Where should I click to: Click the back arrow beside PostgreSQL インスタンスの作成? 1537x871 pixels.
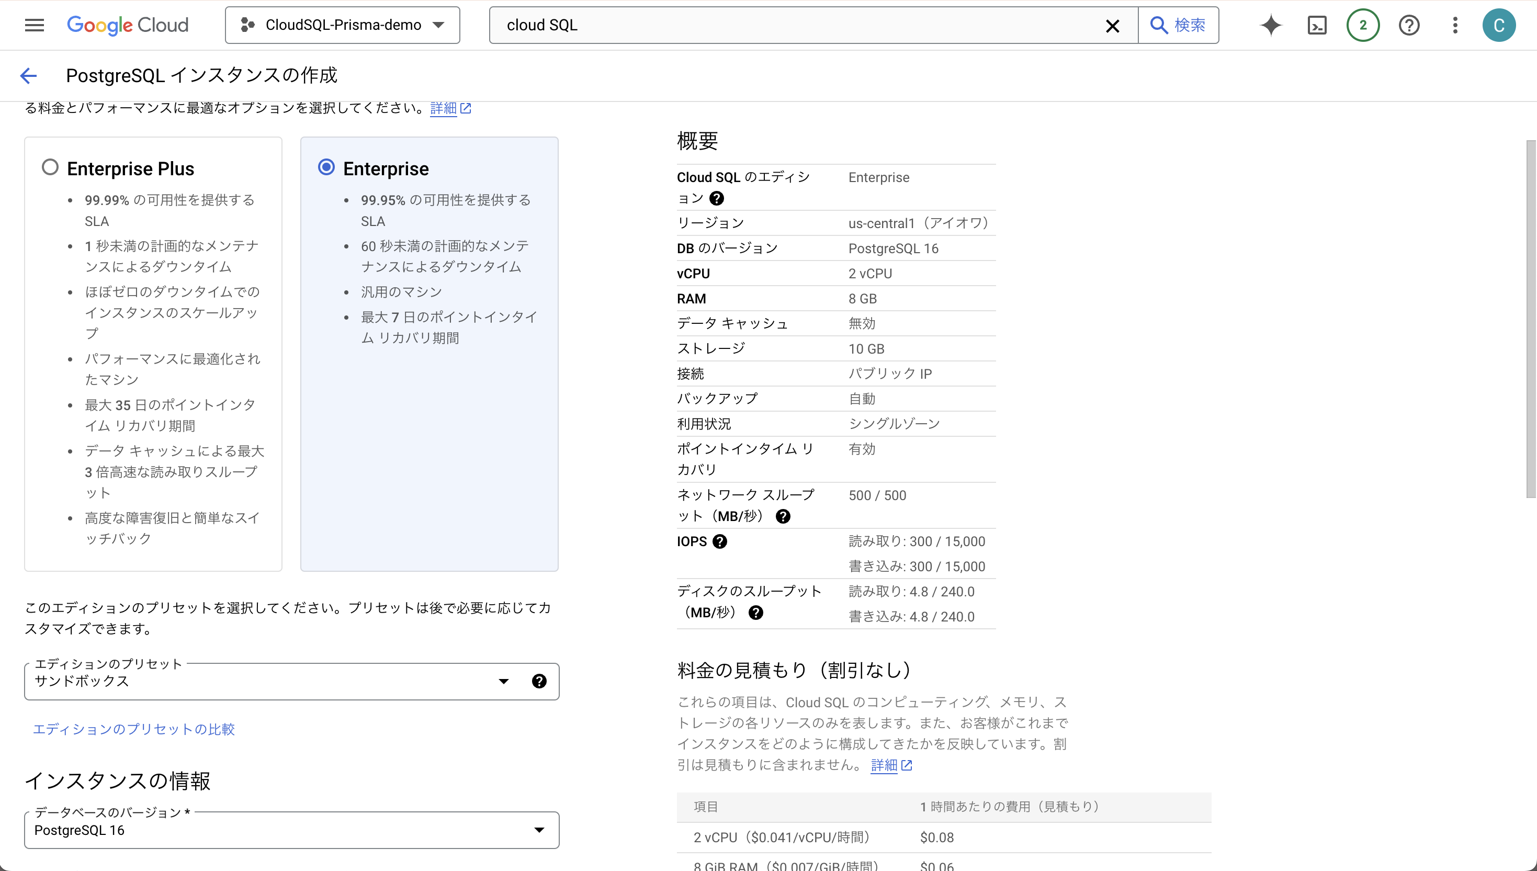click(28, 75)
